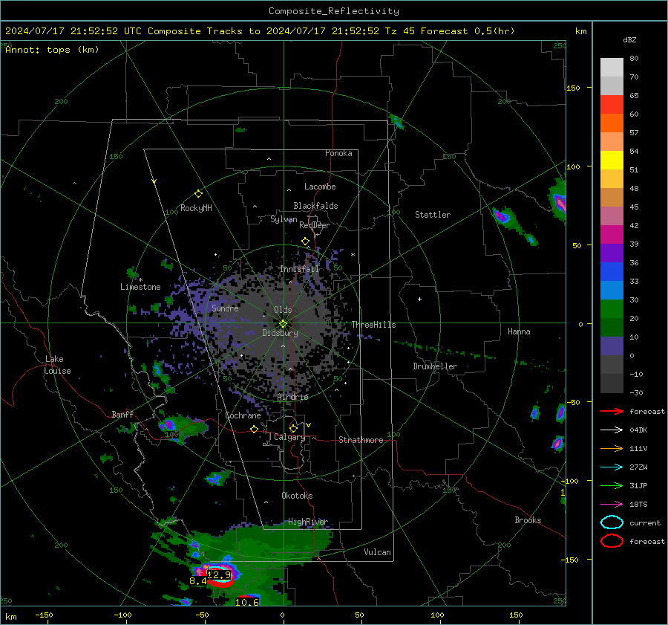The image size is (668, 625).
Task: Click the red forecast arrow in legend
Action: 612,411
